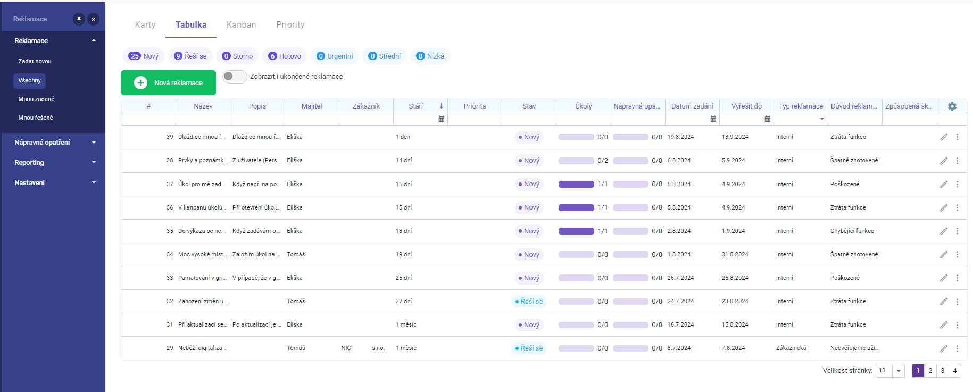
Task: Open Mnou řešené in sidebar
Action: click(36, 118)
